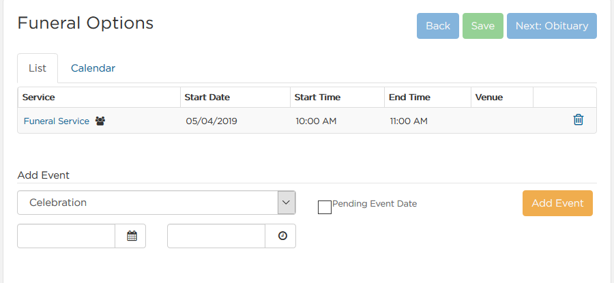Switch to the Calendar tab

[x=93, y=68]
